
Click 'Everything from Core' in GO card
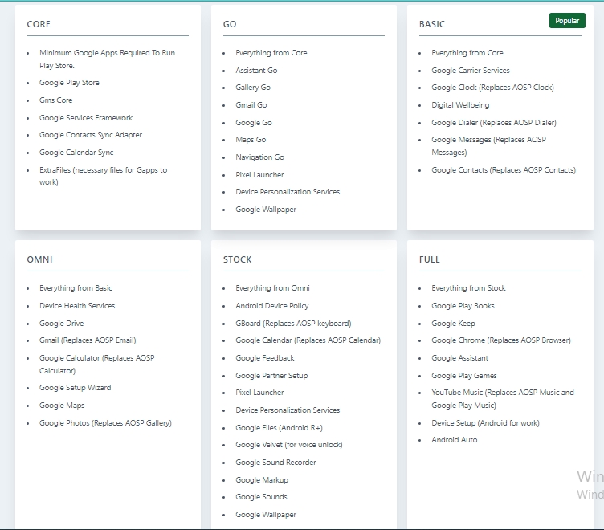coord(271,53)
